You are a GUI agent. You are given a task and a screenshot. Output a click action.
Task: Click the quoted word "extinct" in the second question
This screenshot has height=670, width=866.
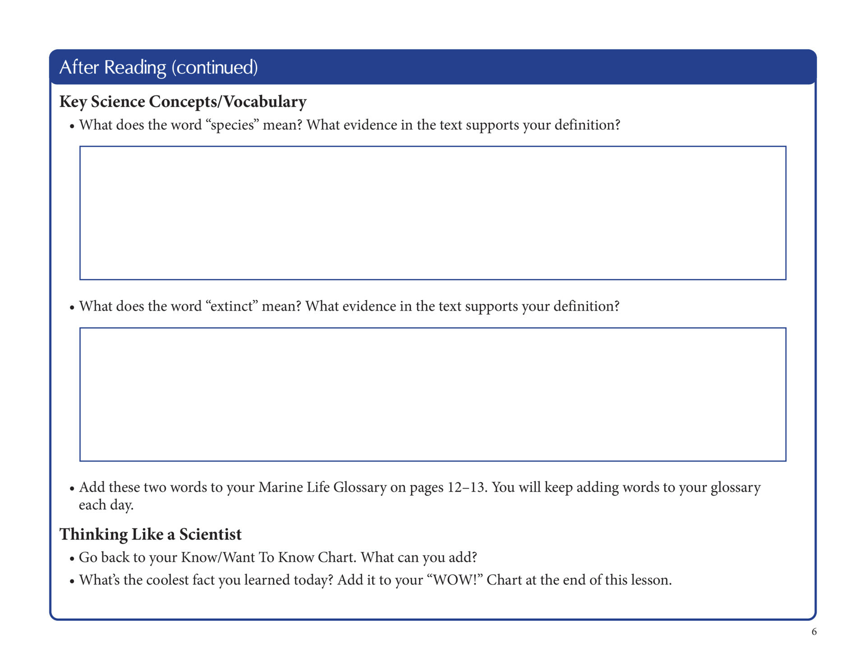click(x=232, y=307)
